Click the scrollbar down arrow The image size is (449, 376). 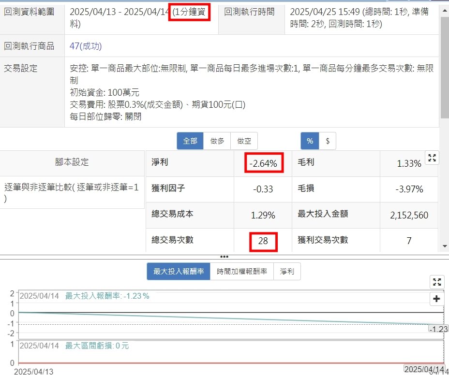click(445, 246)
